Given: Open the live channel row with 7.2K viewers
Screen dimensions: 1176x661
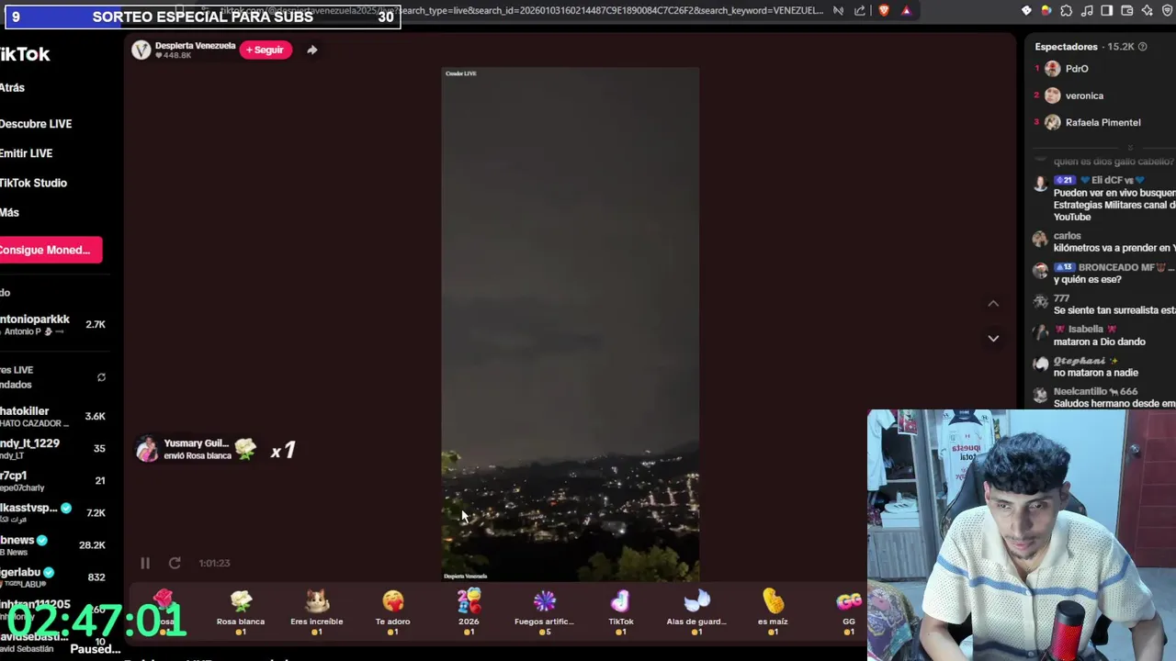Looking at the screenshot, I should coord(53,513).
